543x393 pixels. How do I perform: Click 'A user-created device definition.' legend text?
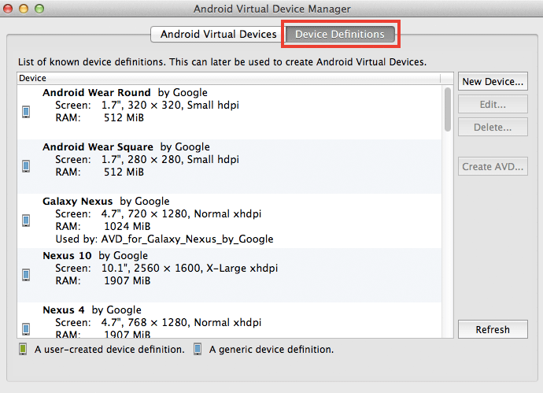click(x=109, y=350)
